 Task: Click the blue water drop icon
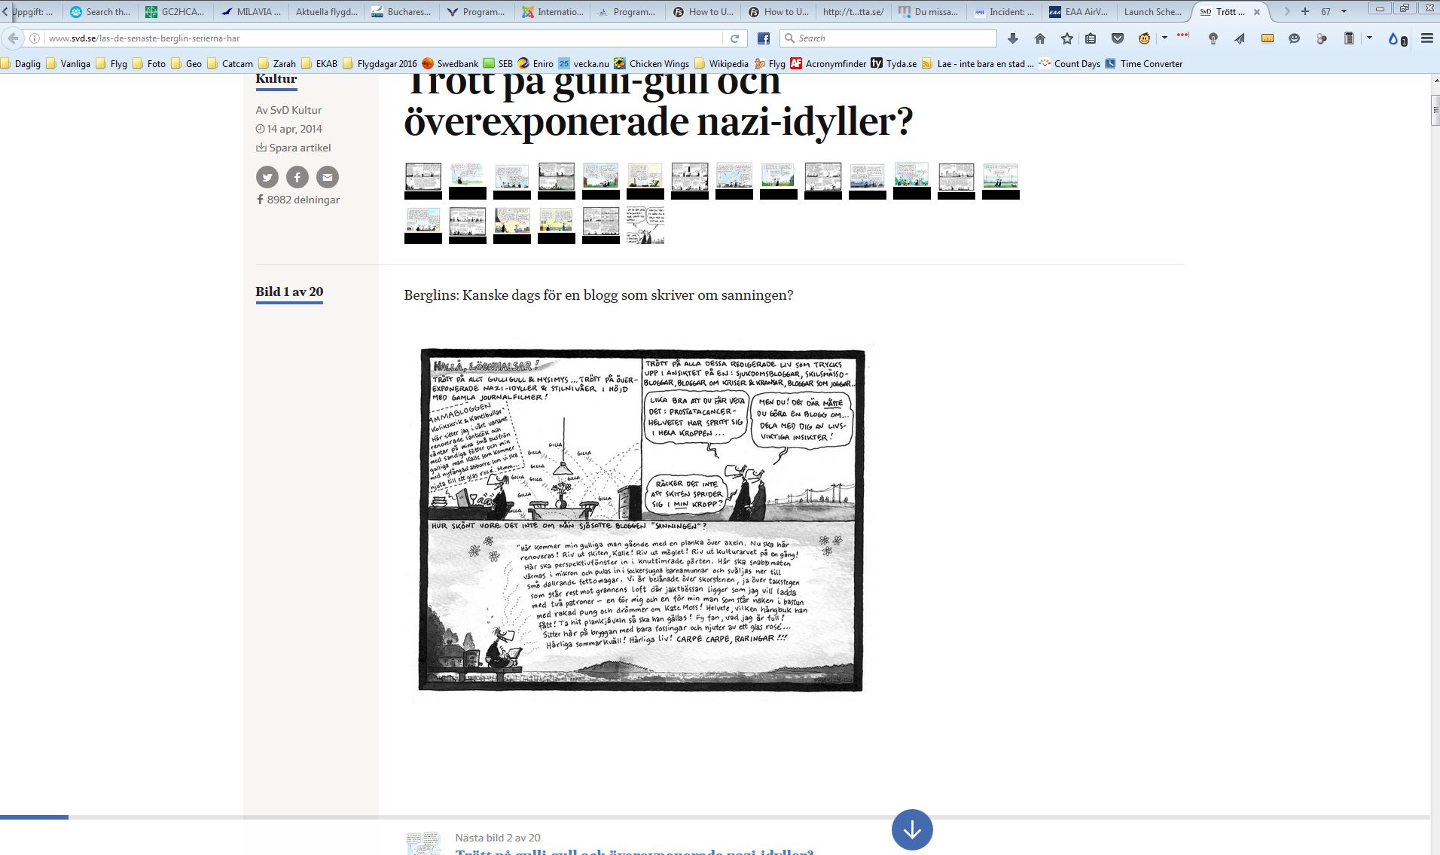[x=1394, y=38]
